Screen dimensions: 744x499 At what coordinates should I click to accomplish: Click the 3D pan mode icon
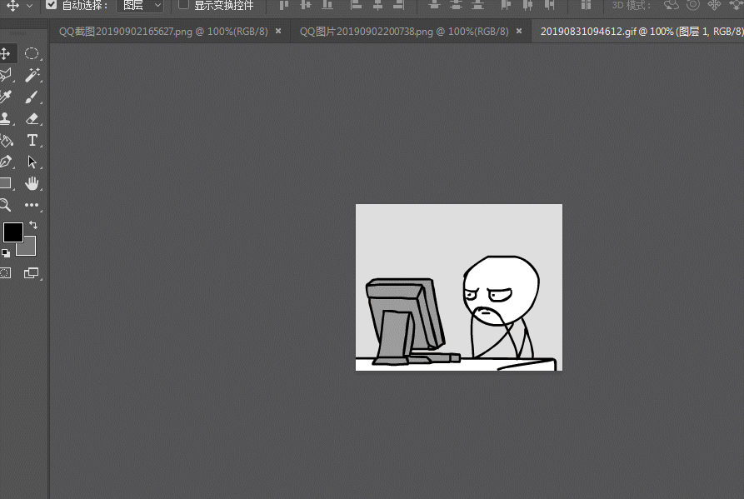(714, 5)
